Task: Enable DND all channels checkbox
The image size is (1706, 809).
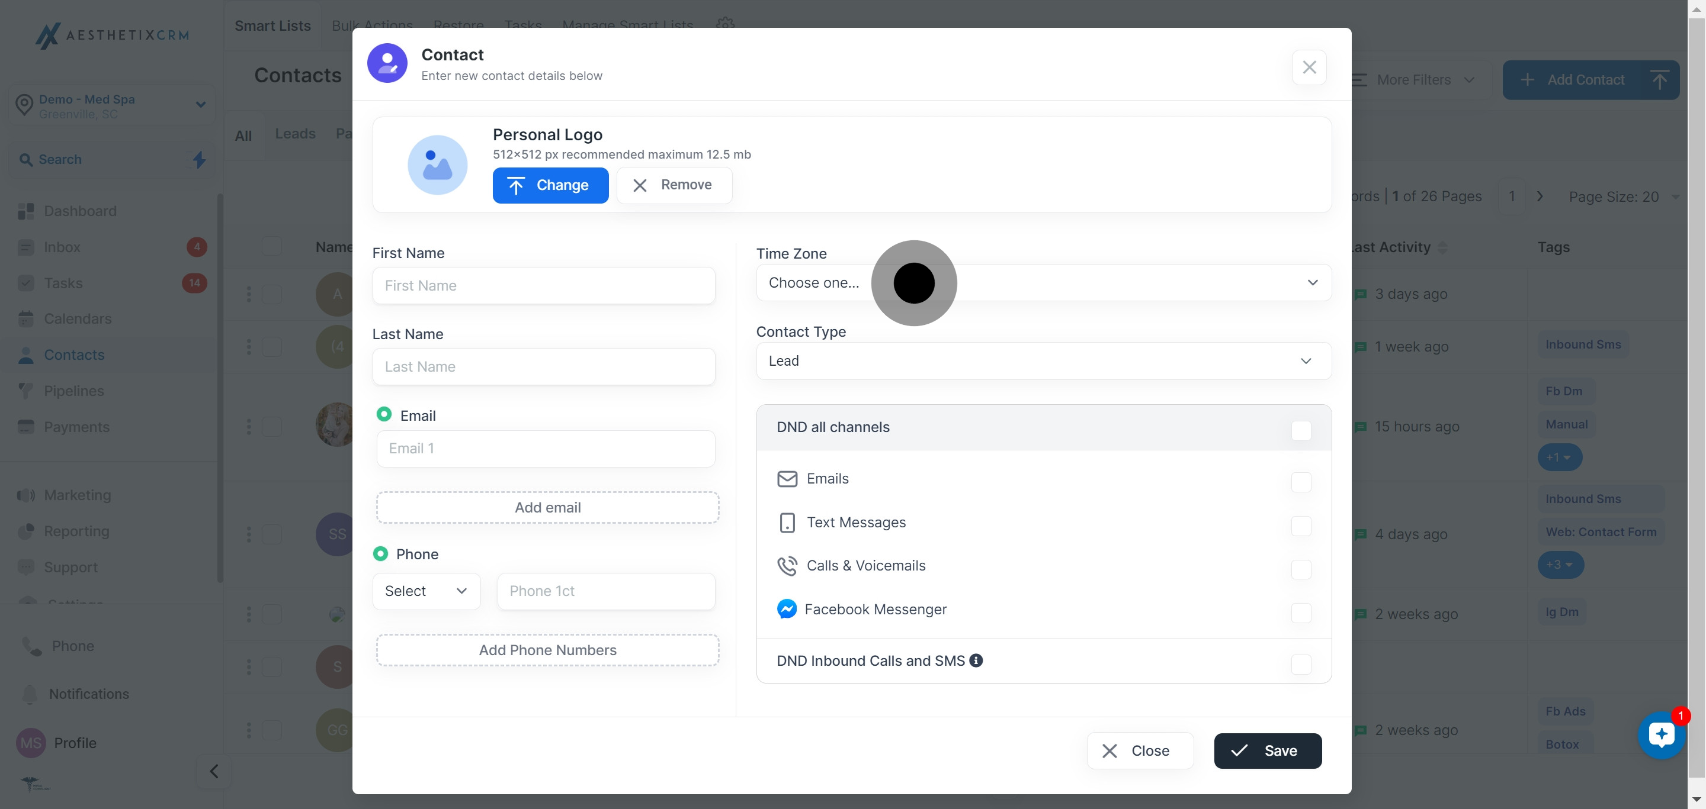Action: click(1301, 431)
